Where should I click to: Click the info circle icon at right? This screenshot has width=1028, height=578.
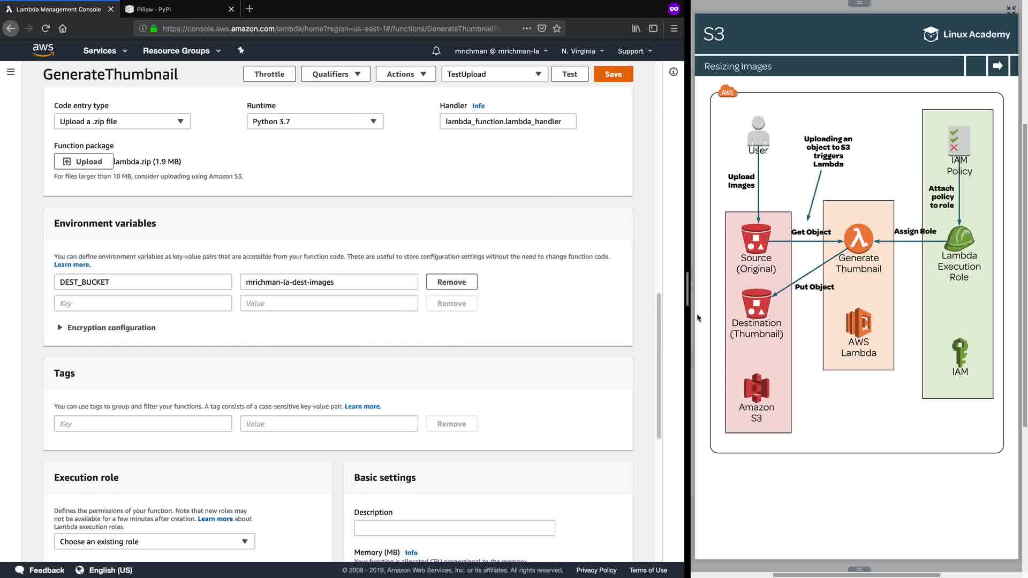pyautogui.click(x=673, y=72)
